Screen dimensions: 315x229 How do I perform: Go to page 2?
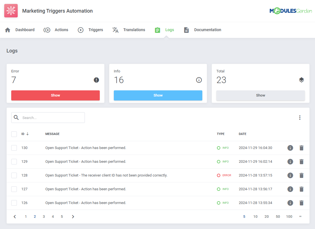35,217
